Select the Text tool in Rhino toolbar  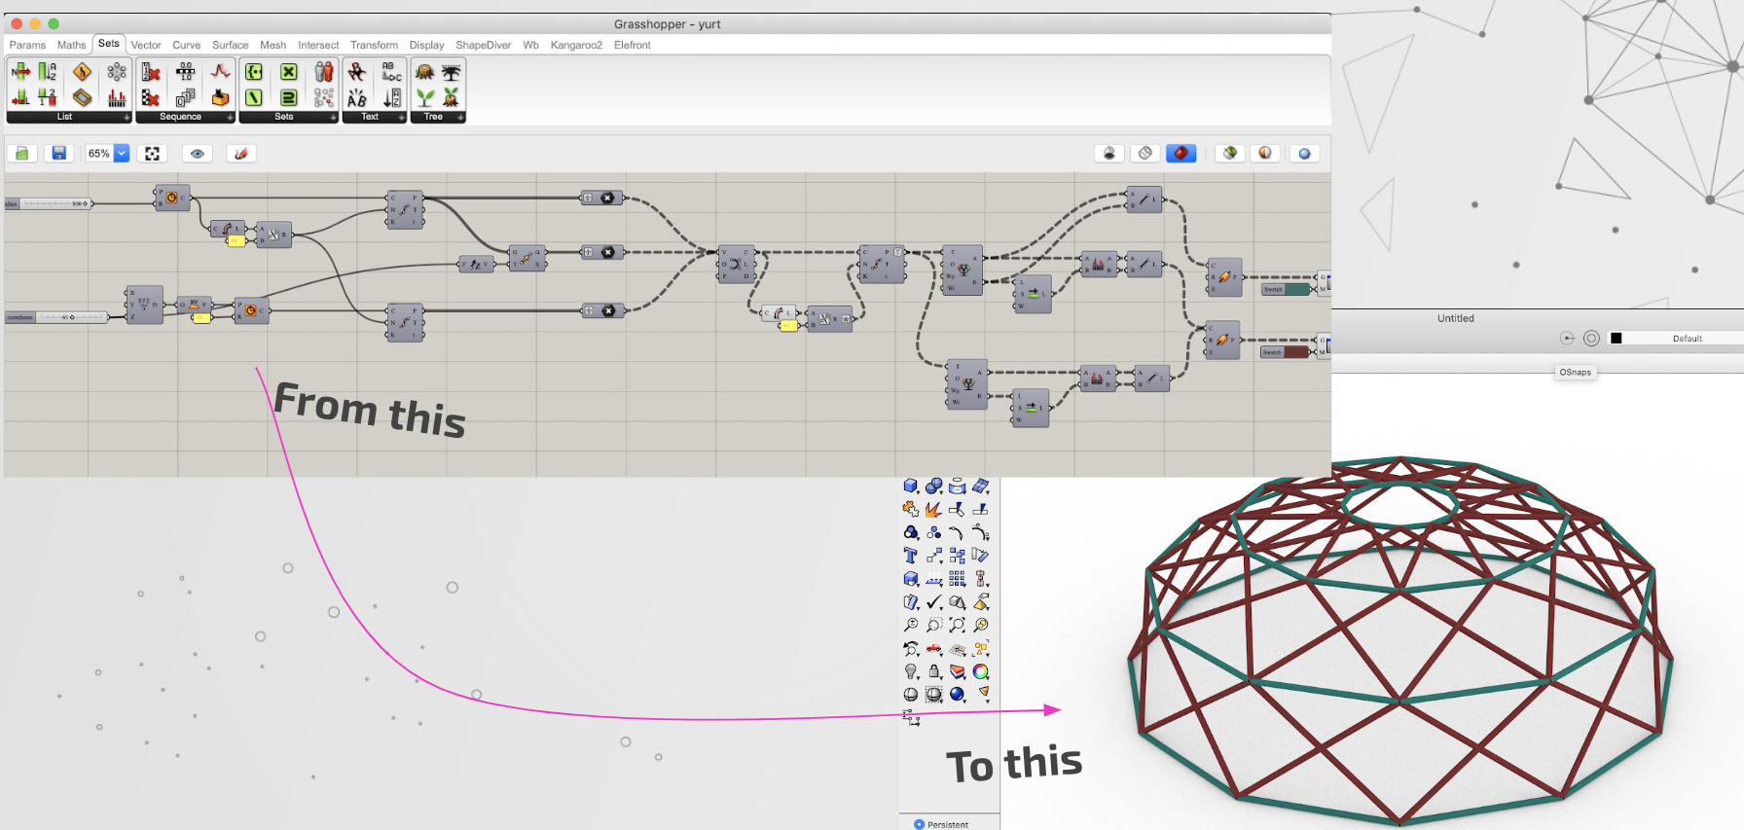point(911,556)
